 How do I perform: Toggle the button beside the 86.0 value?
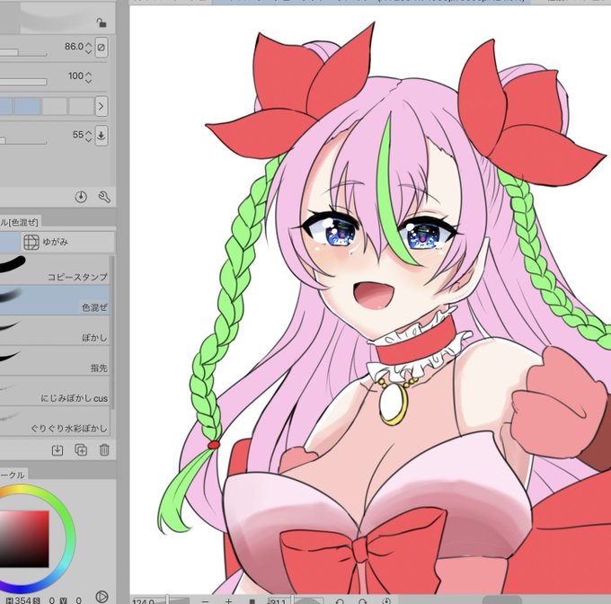[x=102, y=48]
